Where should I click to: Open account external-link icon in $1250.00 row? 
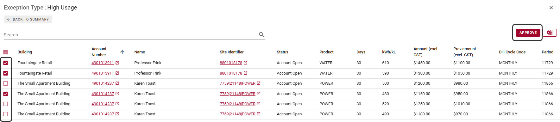117,104
